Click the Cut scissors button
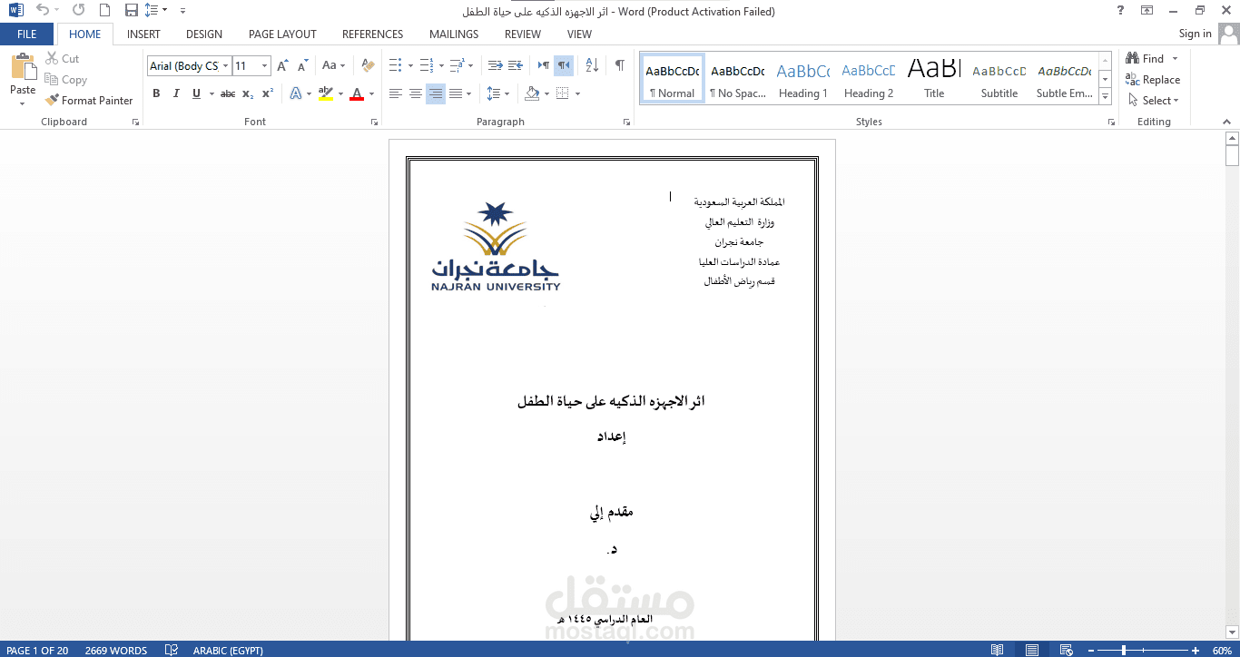 click(62, 59)
